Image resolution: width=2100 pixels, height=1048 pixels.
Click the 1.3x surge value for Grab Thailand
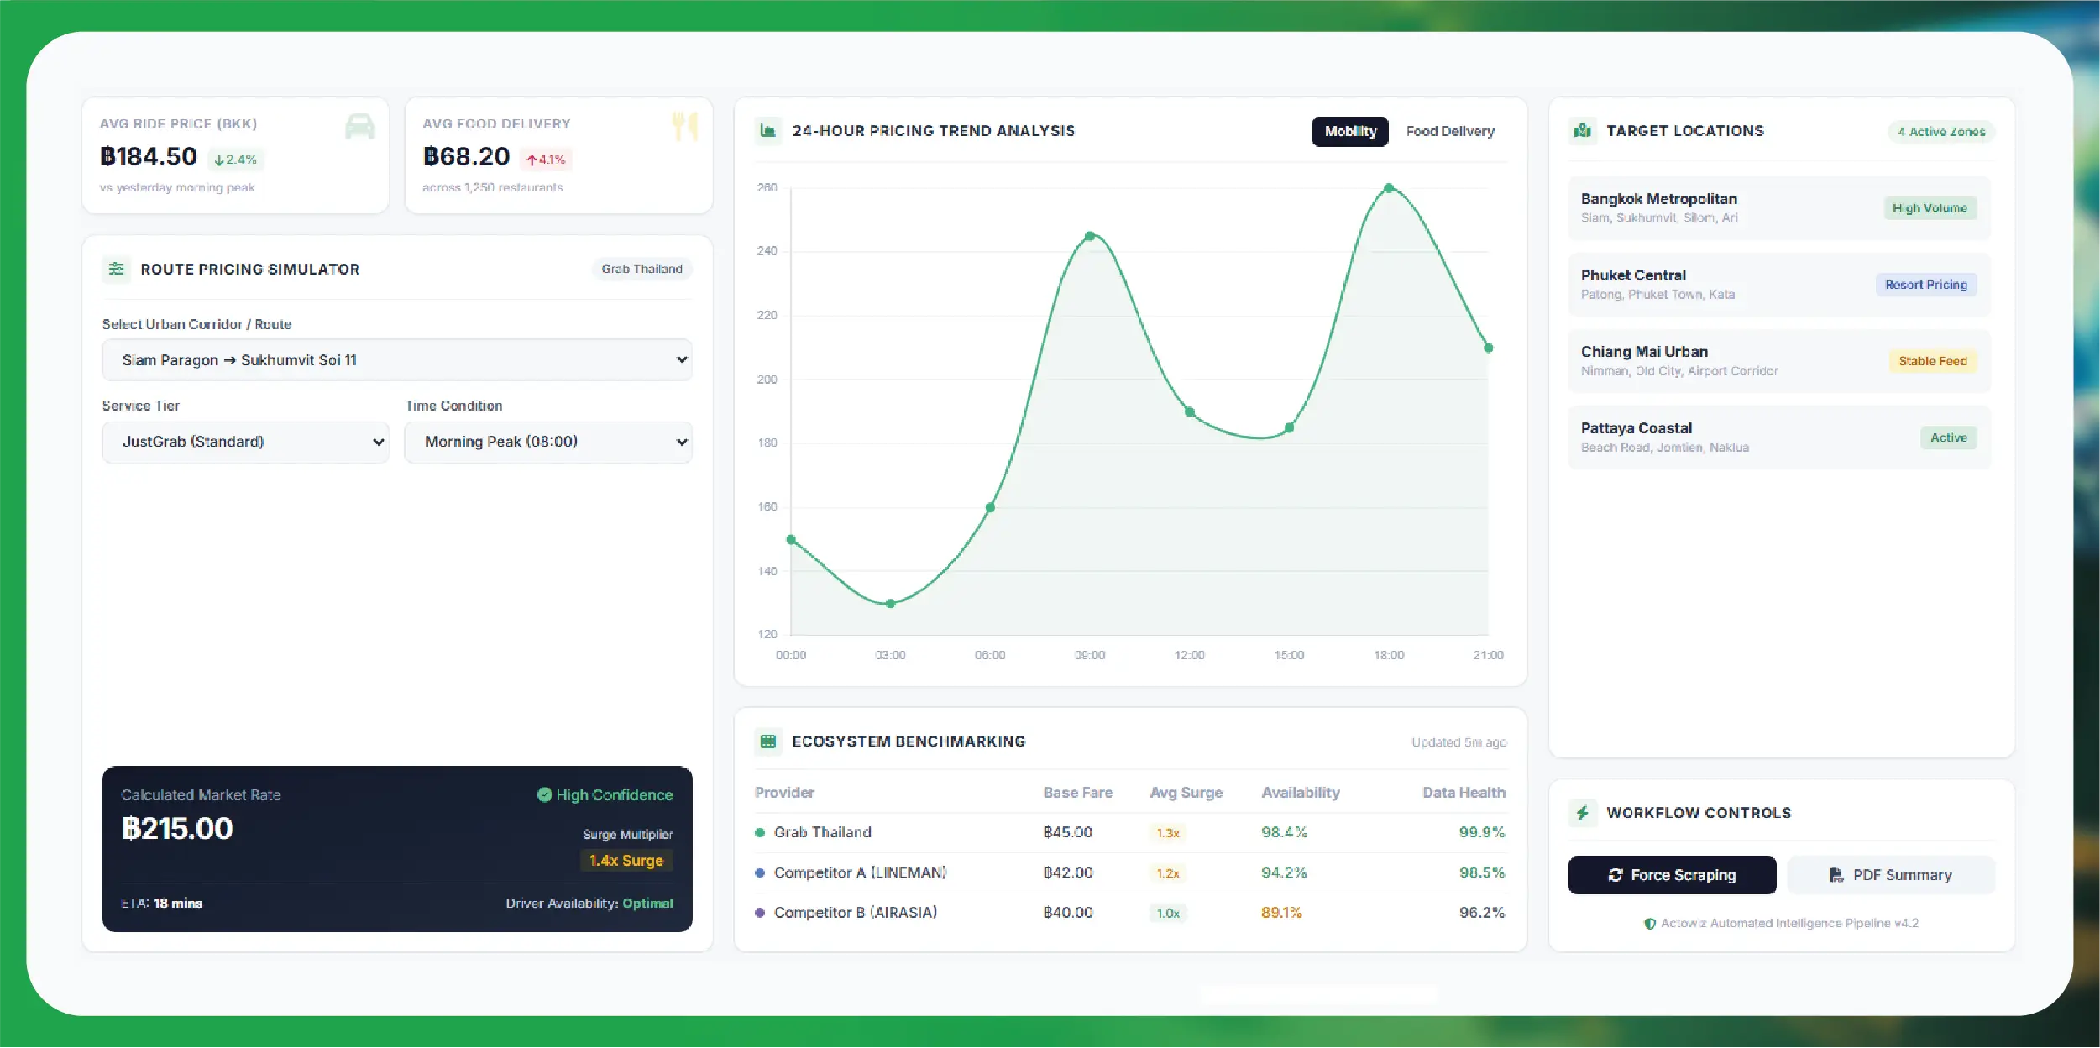pyautogui.click(x=1167, y=833)
